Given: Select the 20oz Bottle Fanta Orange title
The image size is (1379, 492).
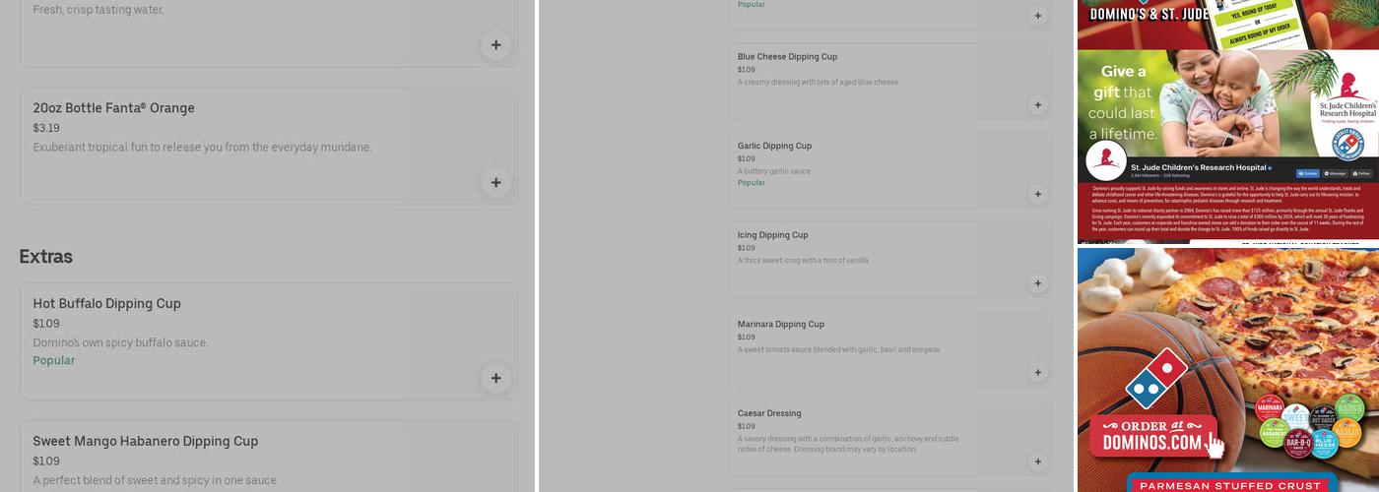Looking at the screenshot, I should tap(113, 108).
